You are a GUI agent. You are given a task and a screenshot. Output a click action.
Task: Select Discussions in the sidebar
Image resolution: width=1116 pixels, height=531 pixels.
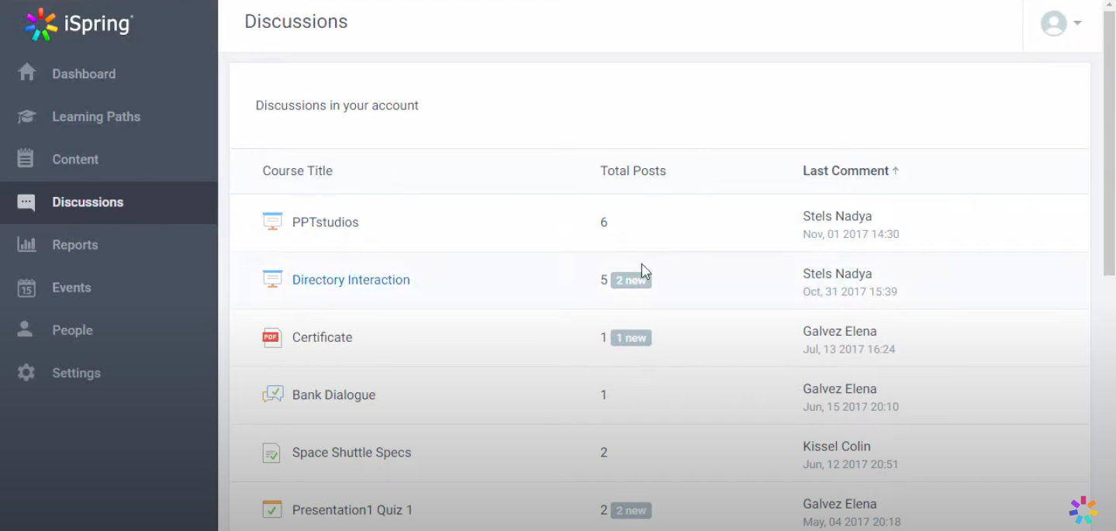tap(88, 202)
